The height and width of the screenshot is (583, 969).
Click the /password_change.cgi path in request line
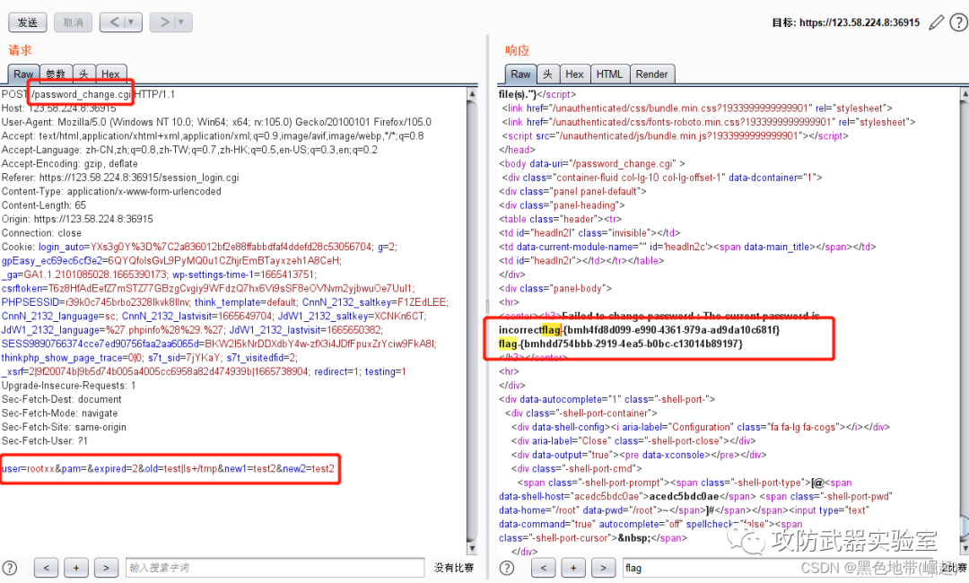click(x=82, y=94)
